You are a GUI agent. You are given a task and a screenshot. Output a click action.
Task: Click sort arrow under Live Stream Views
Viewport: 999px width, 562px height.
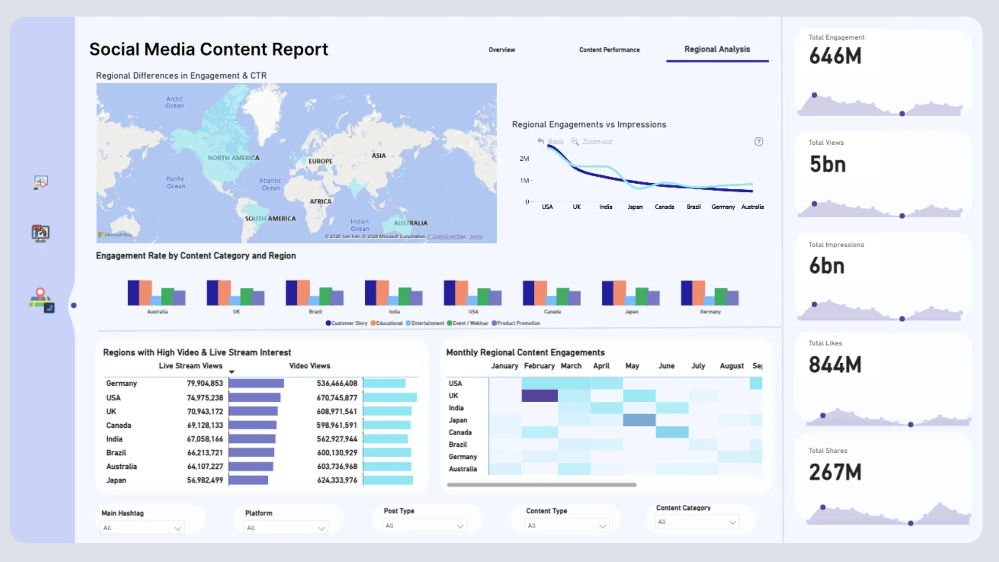(232, 372)
